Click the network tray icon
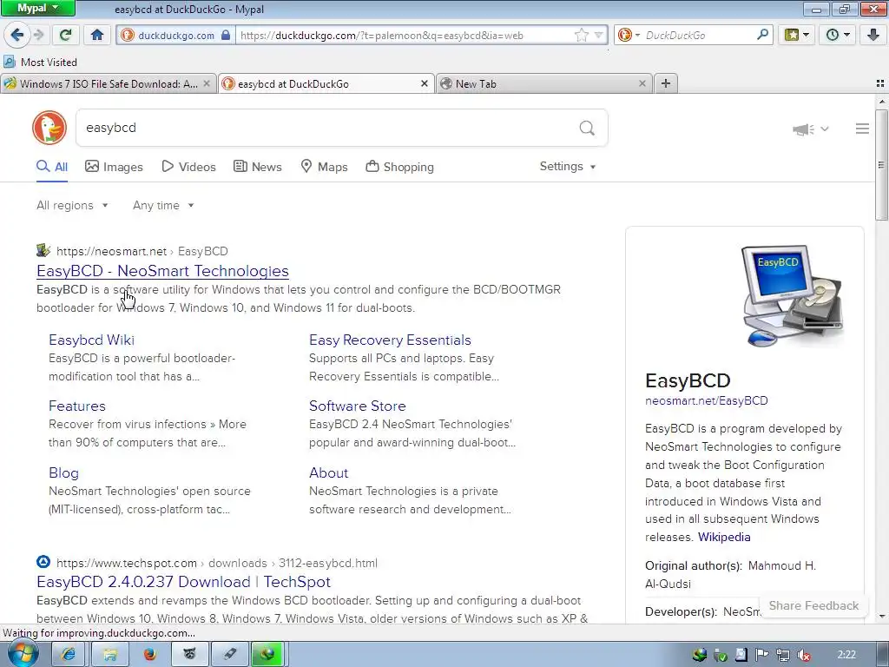The image size is (889, 667). point(782,655)
